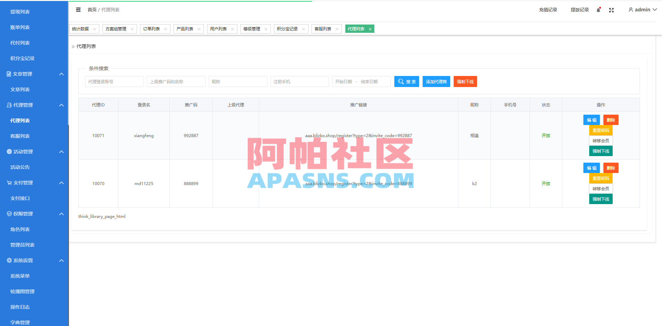Collapse the 支付管理 sidebar section
The image size is (662, 326).
[61, 183]
